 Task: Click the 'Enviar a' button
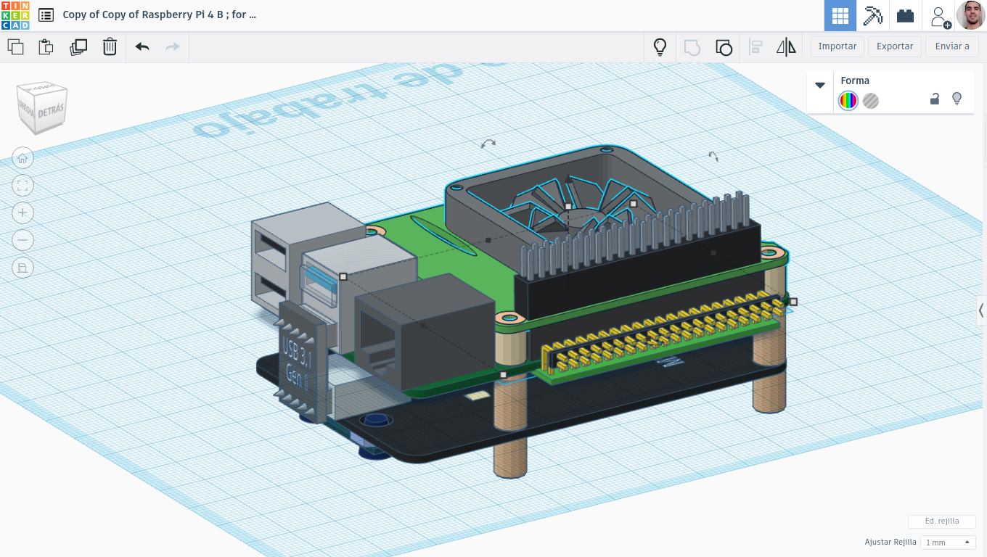point(952,46)
